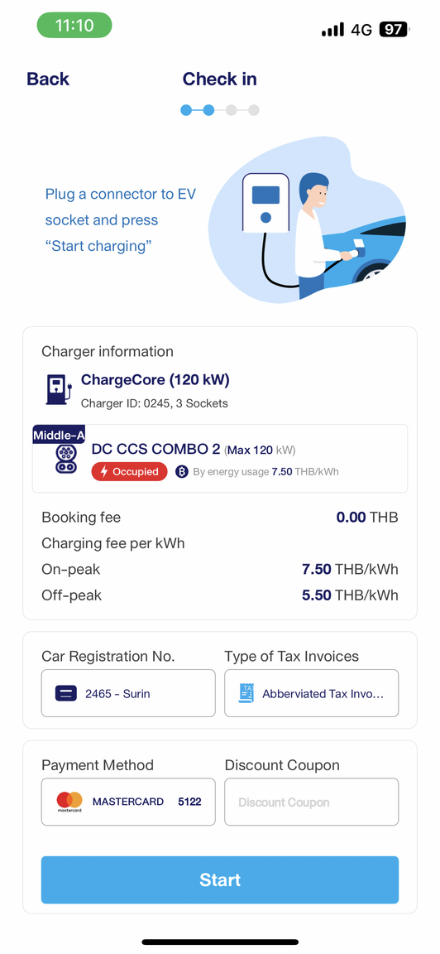Screen dimensions: 440x954
Task: Open the Type of Tax Invoices selector
Action: 311,693
